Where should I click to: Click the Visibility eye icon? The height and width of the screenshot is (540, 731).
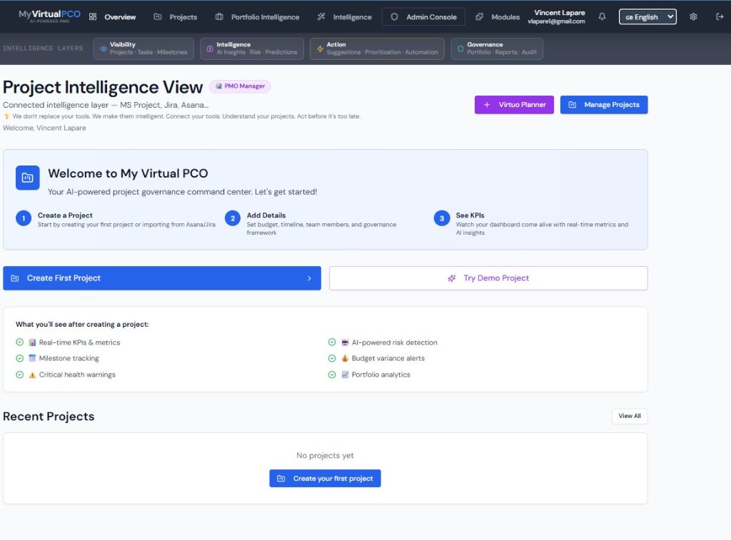tap(103, 49)
